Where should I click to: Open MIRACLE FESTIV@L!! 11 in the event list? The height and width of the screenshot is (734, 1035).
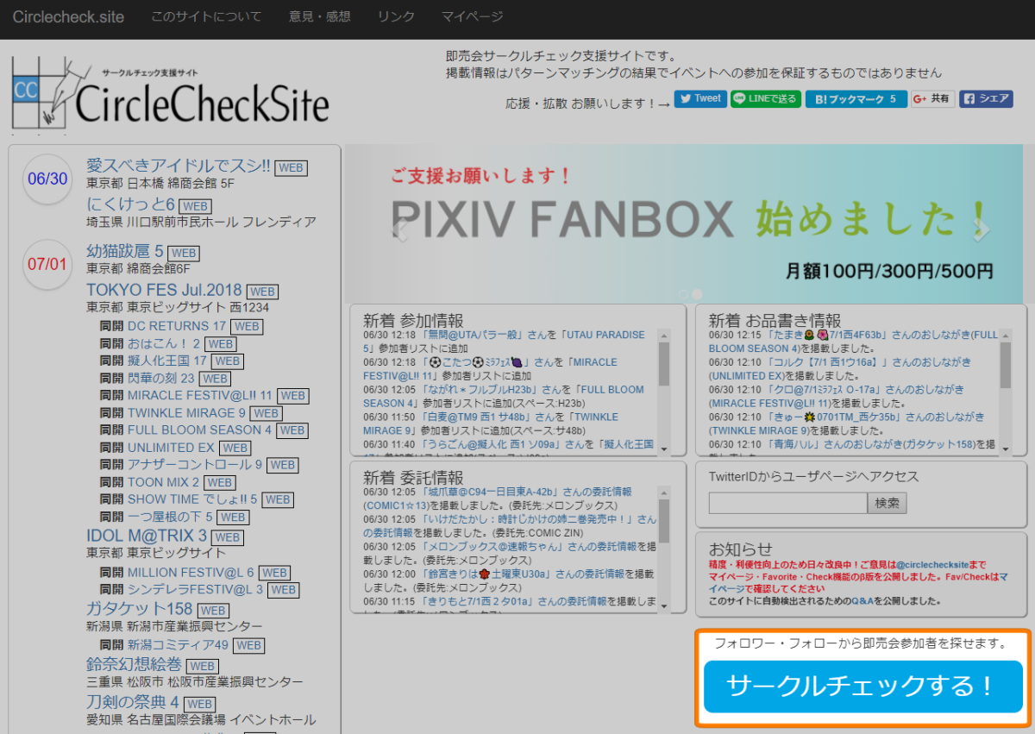(200, 395)
